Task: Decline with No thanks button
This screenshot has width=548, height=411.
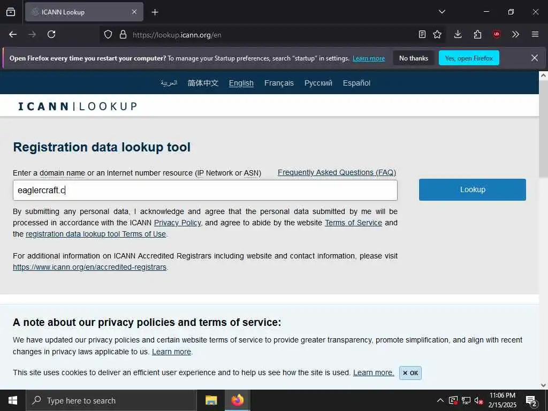Action: coord(414,58)
